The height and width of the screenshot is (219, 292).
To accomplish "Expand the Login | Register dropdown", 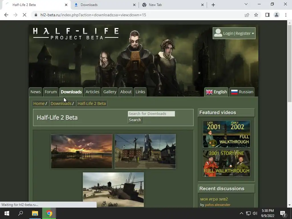I will [x=234, y=33].
